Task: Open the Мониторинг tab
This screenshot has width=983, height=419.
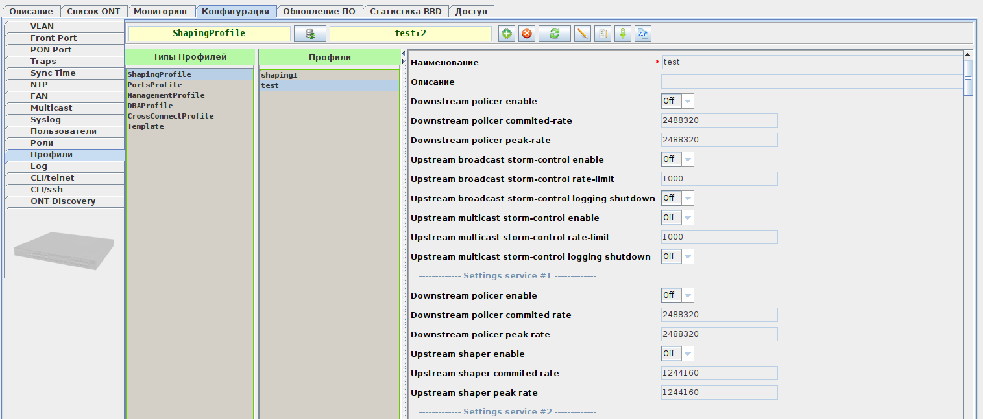Action: click(x=161, y=11)
